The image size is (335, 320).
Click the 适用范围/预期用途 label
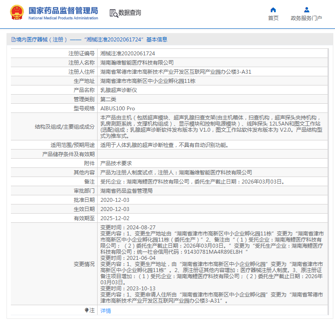[73, 145]
